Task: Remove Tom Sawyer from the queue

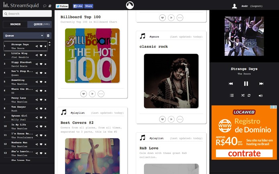Action: point(45,109)
